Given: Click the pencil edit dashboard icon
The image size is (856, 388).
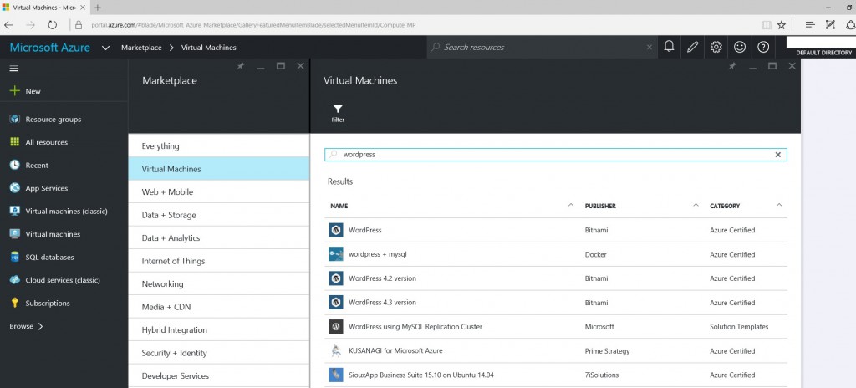Looking at the screenshot, I should (692, 47).
